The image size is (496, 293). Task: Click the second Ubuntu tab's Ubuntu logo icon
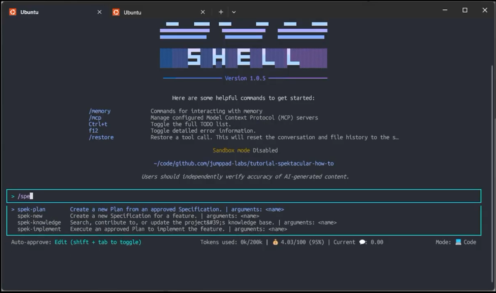click(x=116, y=12)
